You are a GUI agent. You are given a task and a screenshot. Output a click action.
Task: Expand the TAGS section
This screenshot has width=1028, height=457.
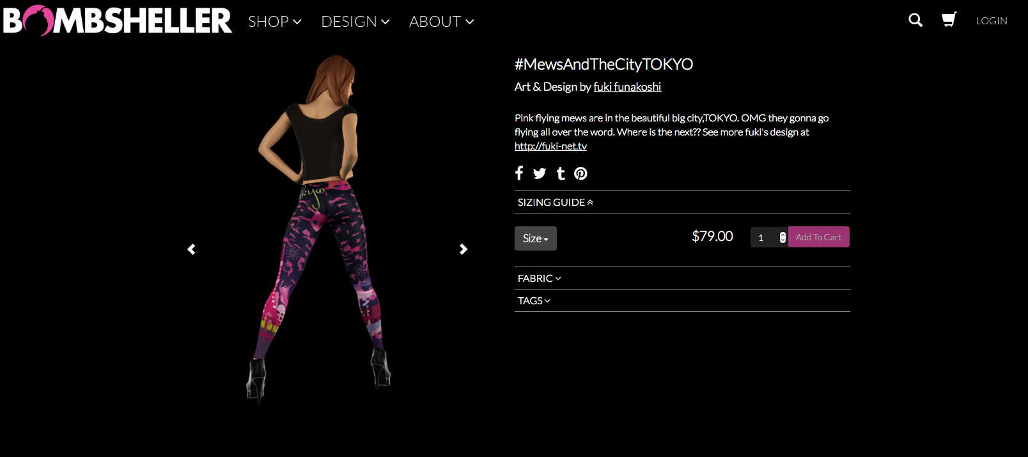pyautogui.click(x=534, y=301)
